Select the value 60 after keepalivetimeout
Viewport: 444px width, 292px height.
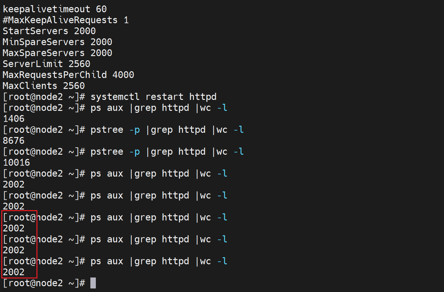[x=101, y=9]
